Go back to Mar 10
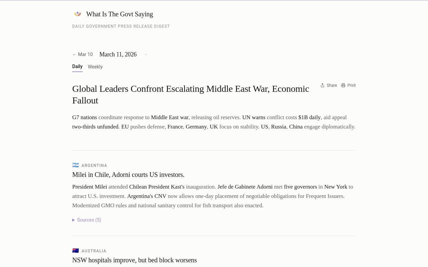This screenshot has height=267, width=428. [83, 54]
